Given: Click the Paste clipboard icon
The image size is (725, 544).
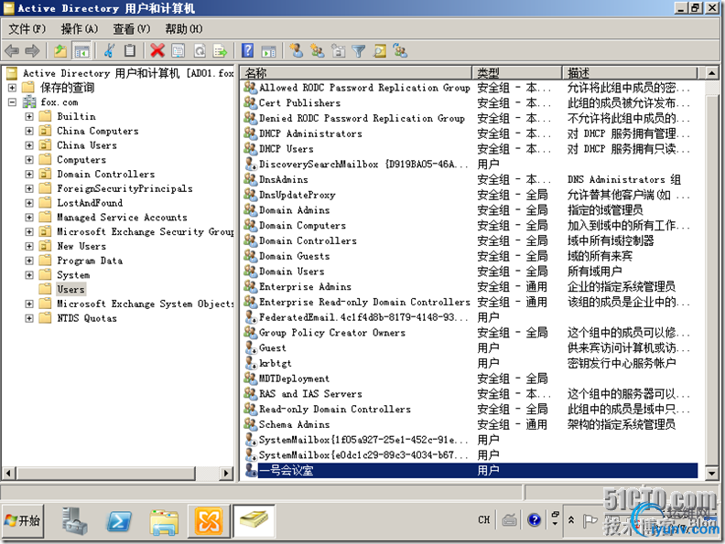Looking at the screenshot, I should 130,51.
